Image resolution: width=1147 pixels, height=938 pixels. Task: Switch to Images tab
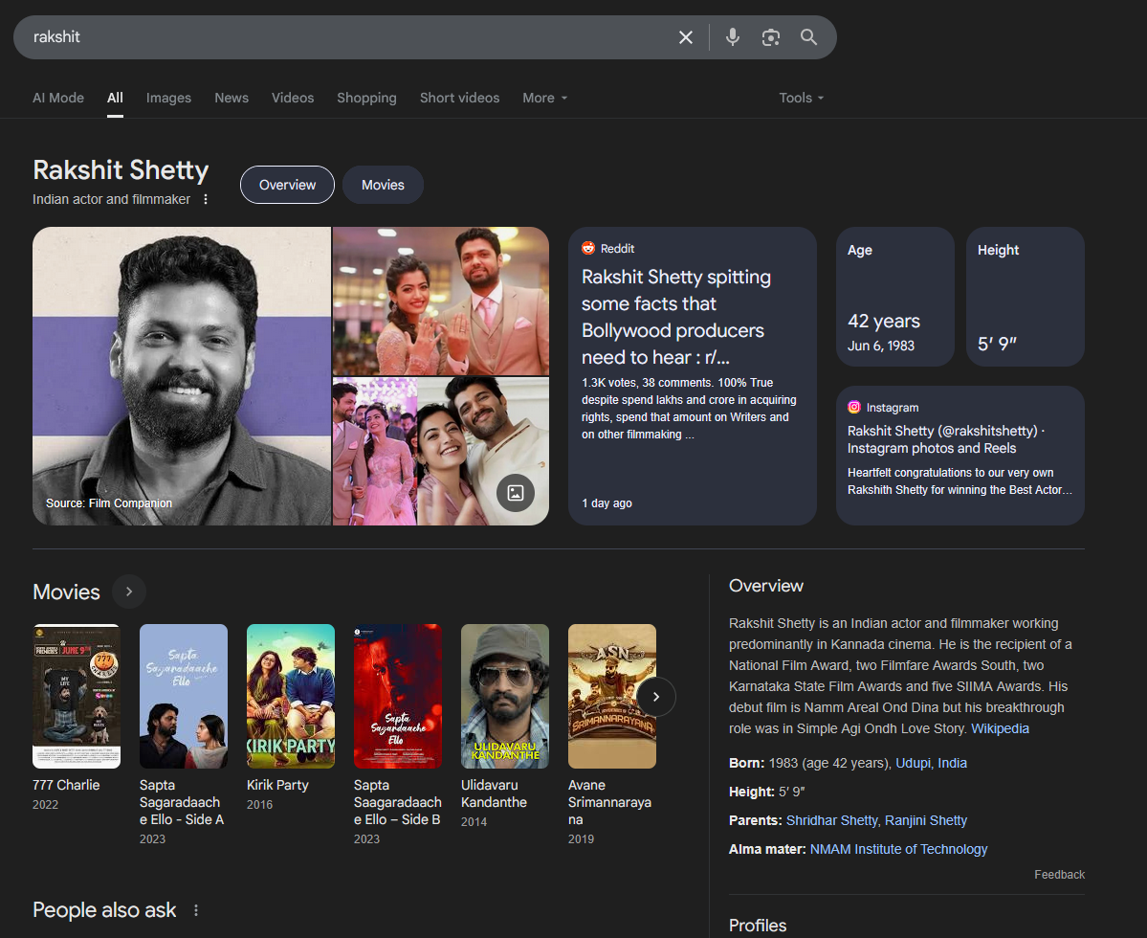point(168,98)
